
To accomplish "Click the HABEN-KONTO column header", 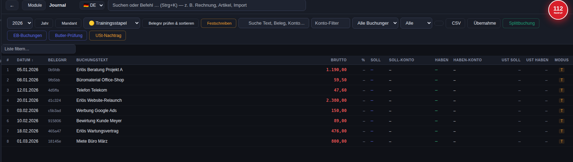I will pyautogui.click(x=467, y=60).
